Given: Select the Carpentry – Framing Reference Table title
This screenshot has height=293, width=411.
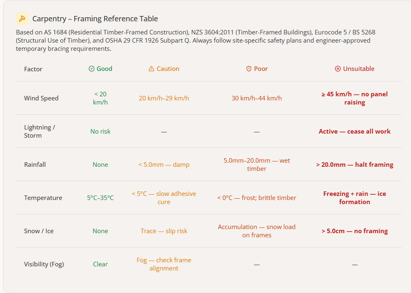Looking at the screenshot, I should point(95,19).
